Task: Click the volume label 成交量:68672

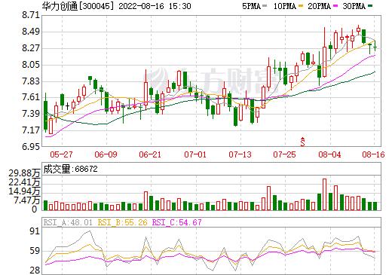Action: point(70,169)
